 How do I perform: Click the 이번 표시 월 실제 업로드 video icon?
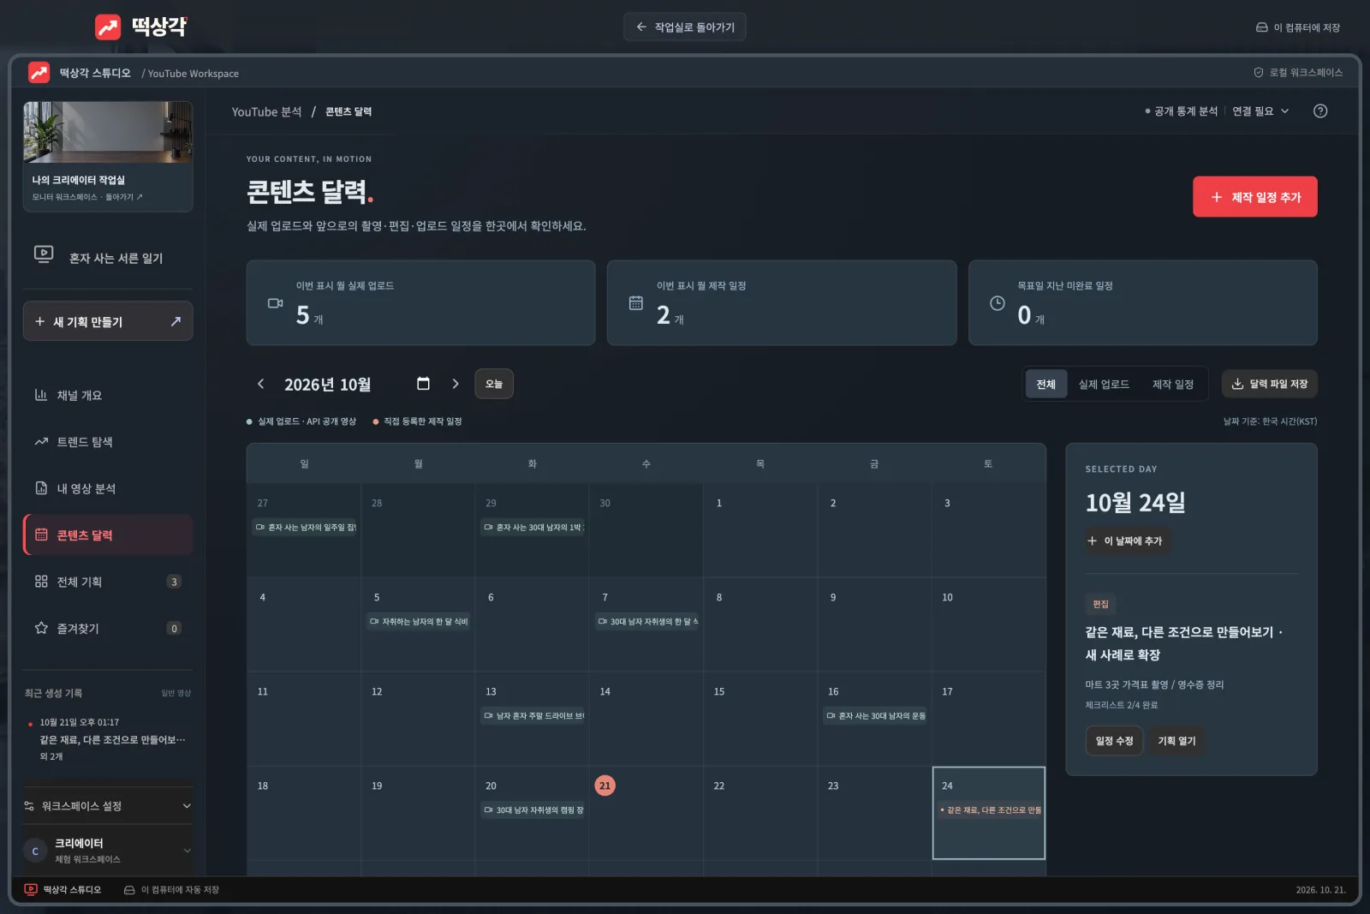coord(276,303)
